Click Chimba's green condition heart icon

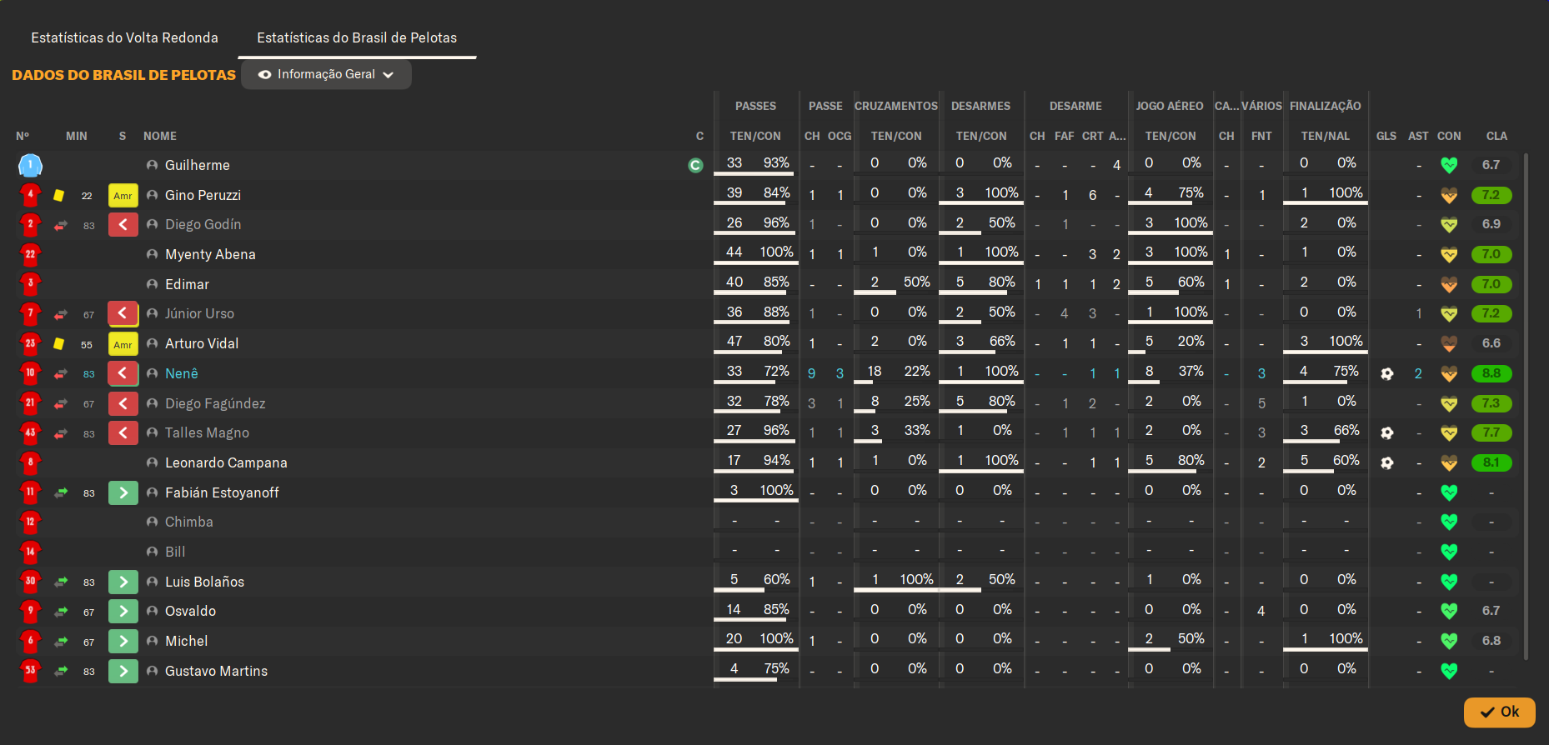[x=1449, y=522]
